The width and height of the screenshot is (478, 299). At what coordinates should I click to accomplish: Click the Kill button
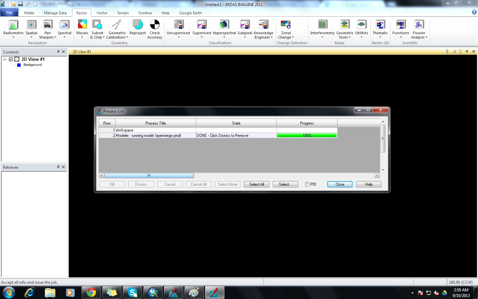112,184
